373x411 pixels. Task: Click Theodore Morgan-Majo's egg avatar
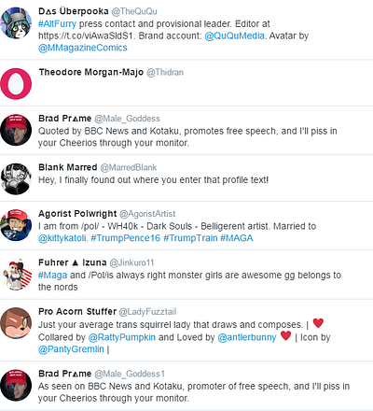click(x=16, y=84)
